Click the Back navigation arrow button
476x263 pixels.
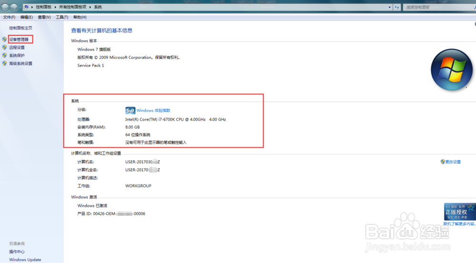tap(5, 7)
